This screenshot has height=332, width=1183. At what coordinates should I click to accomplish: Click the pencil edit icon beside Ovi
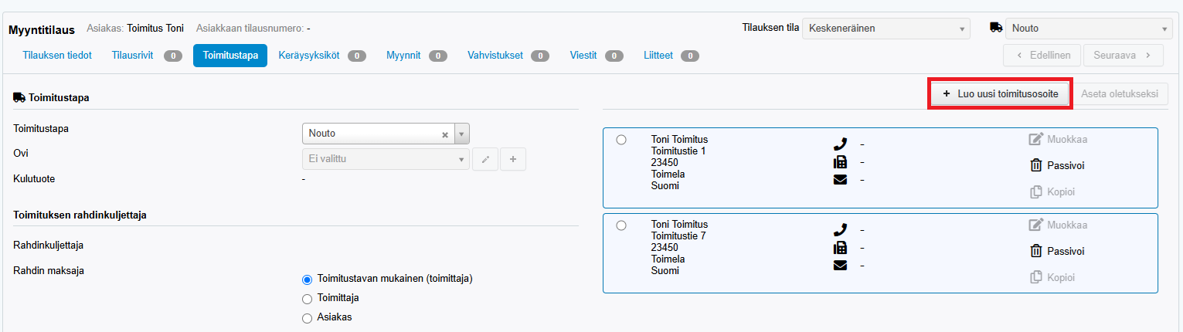[485, 160]
